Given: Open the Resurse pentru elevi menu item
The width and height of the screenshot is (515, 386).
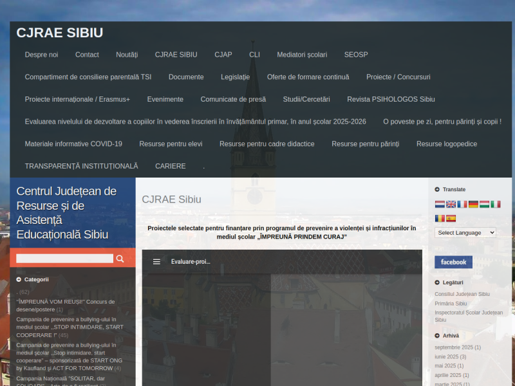Looking at the screenshot, I should 171,143.
